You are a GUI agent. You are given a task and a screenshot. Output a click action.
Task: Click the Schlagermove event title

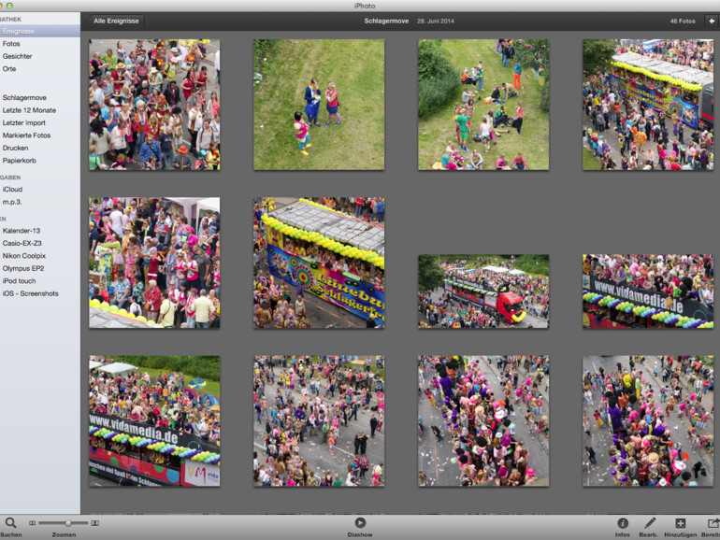pos(386,21)
